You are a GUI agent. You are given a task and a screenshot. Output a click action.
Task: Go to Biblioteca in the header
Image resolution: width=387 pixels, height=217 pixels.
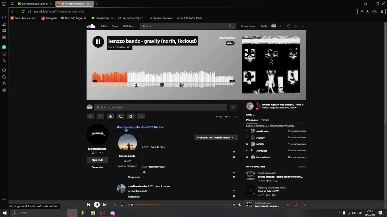128,26
